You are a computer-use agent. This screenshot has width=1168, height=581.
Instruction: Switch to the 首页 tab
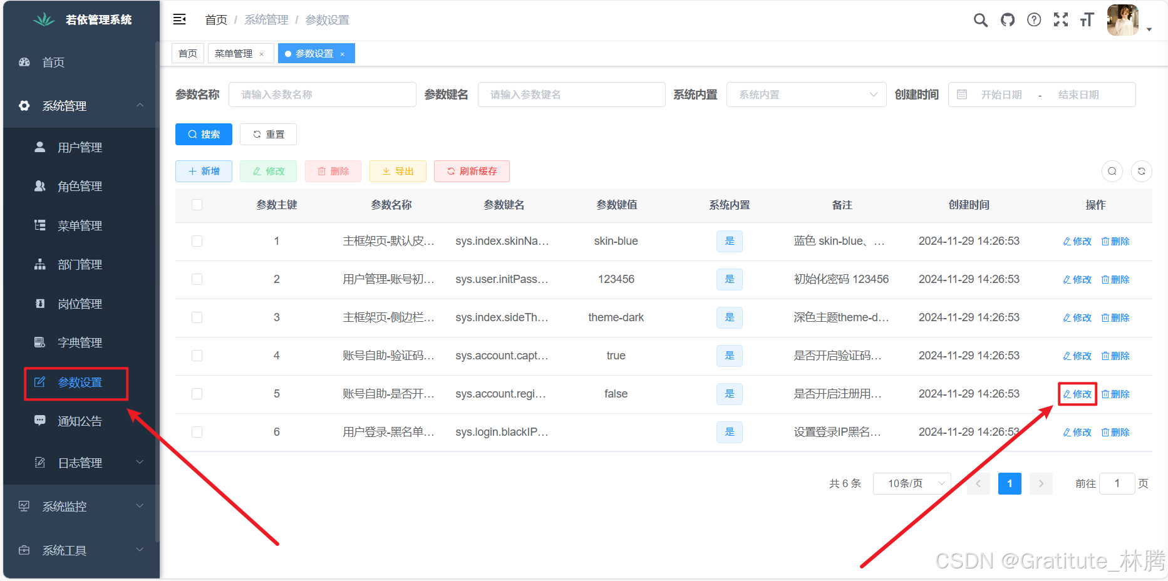(188, 53)
